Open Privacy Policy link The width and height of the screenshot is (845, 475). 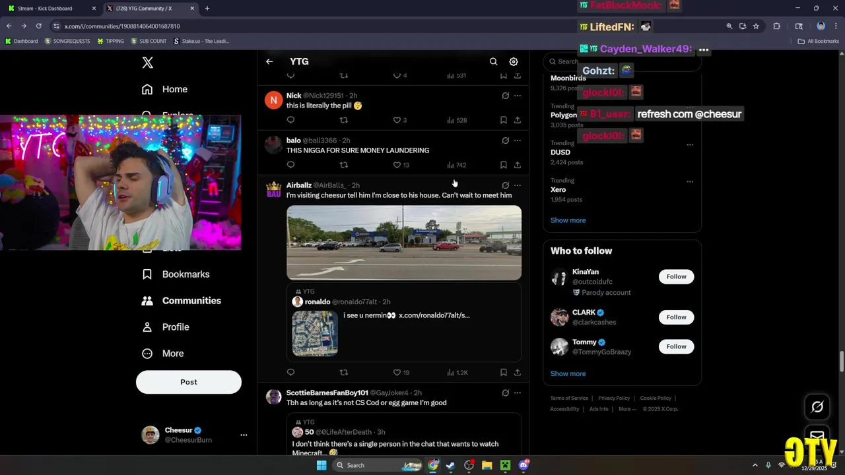pos(614,398)
